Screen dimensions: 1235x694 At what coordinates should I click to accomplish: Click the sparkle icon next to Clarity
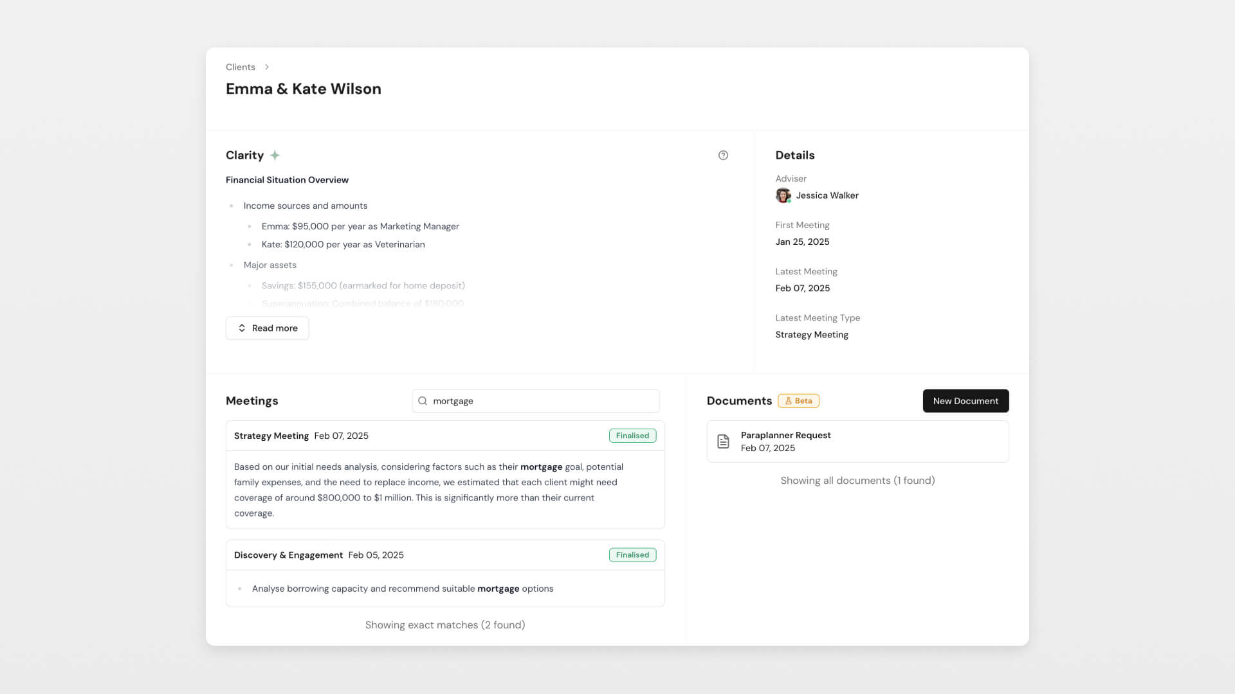coord(275,155)
